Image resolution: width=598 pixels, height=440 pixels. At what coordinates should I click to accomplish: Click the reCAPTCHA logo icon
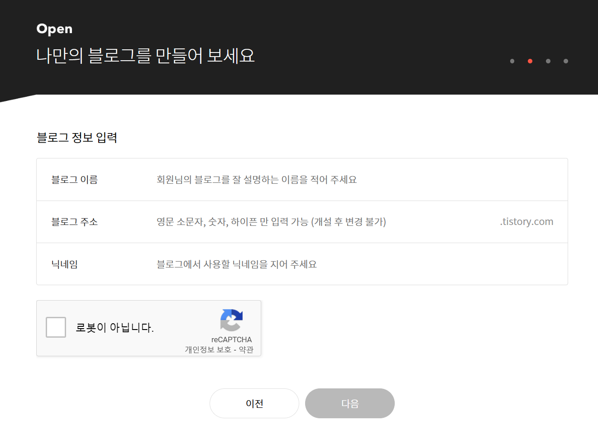(x=231, y=320)
